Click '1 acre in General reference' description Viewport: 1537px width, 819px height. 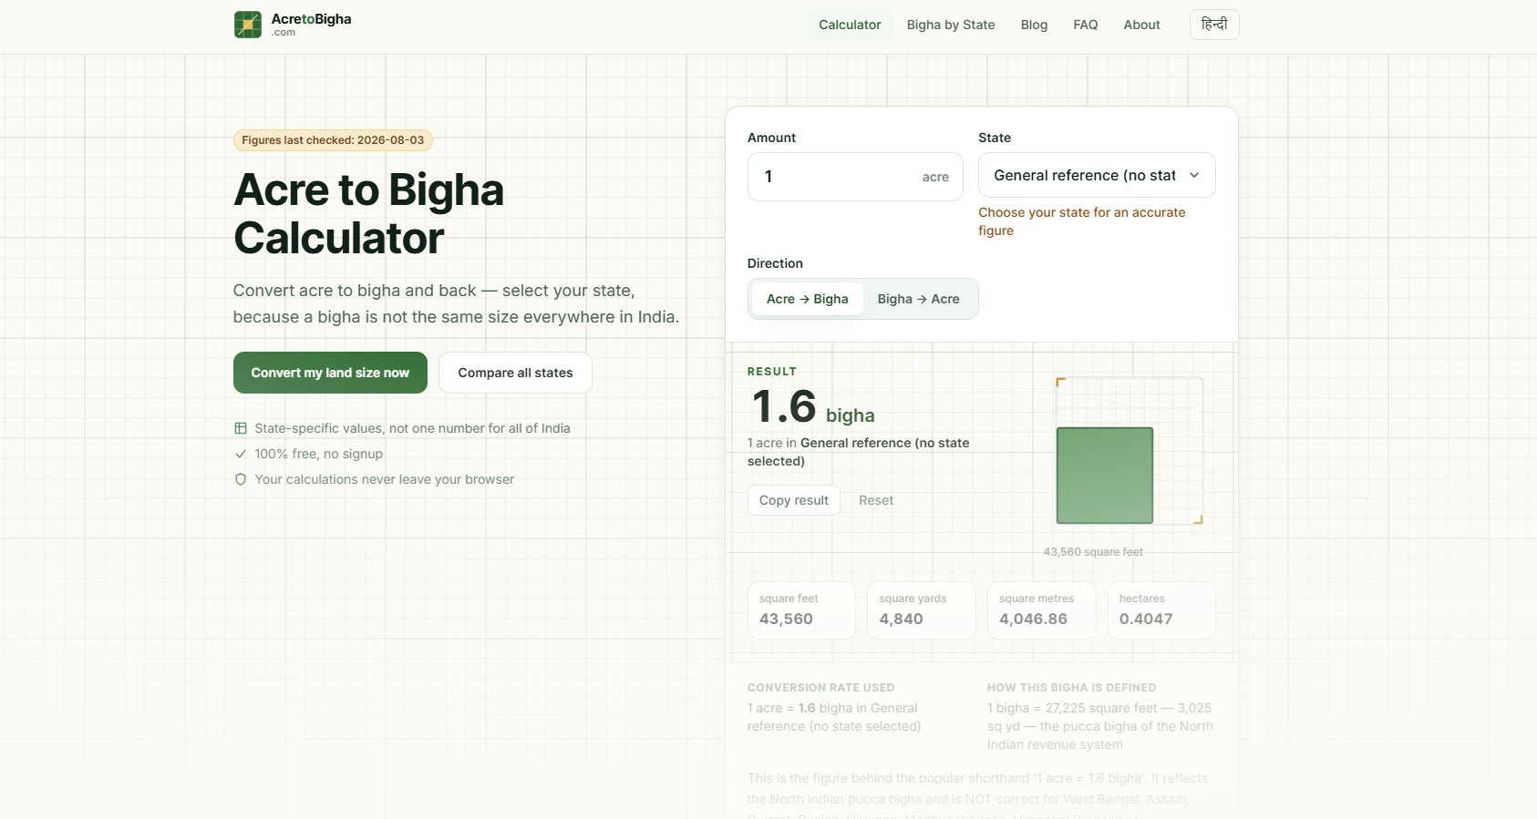[858, 452]
